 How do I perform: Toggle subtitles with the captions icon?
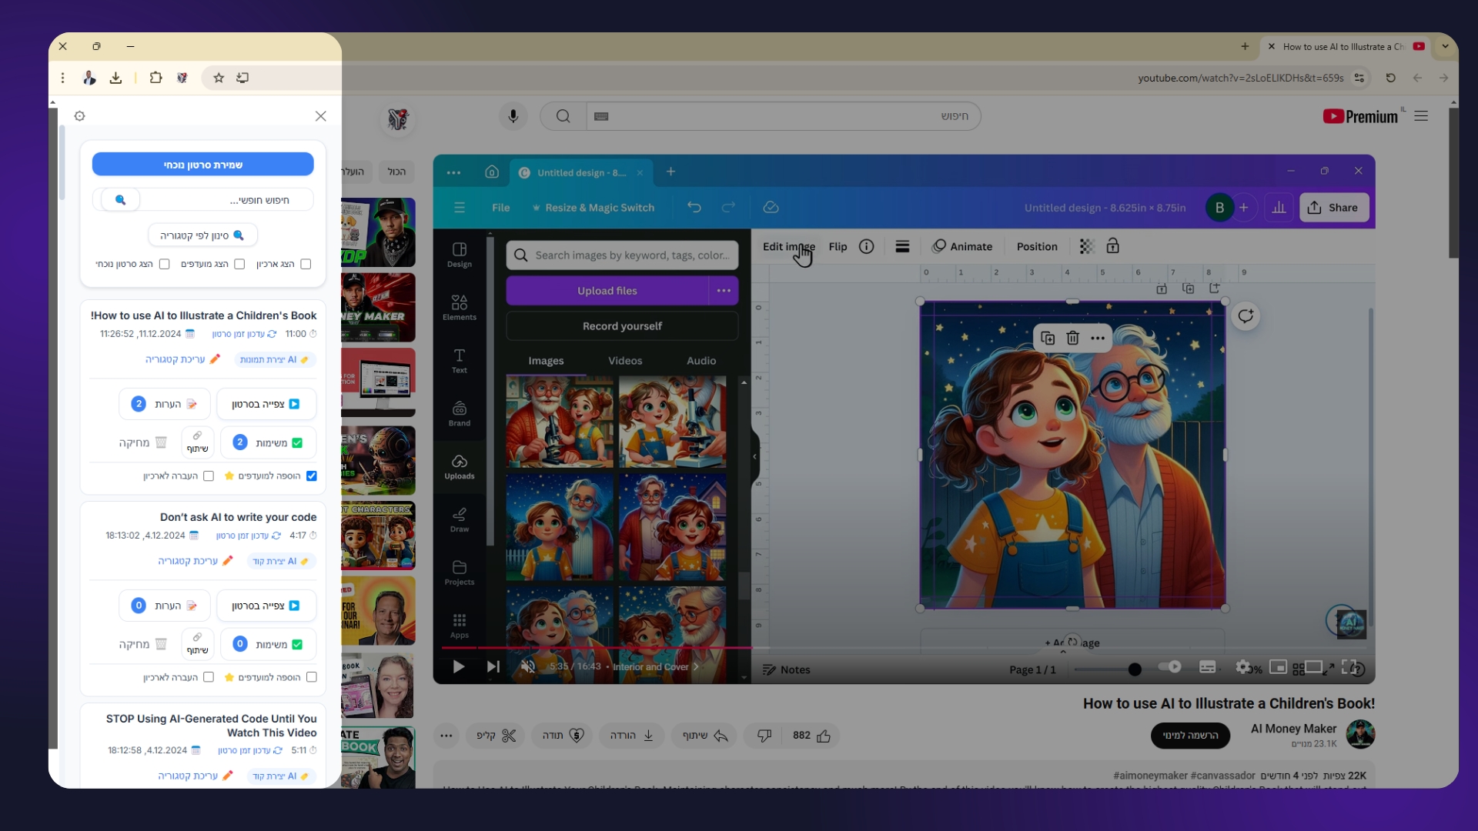click(1207, 667)
